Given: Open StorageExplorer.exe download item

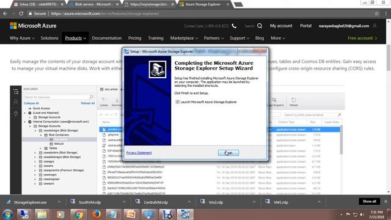Looking at the screenshot, I should point(30,202).
